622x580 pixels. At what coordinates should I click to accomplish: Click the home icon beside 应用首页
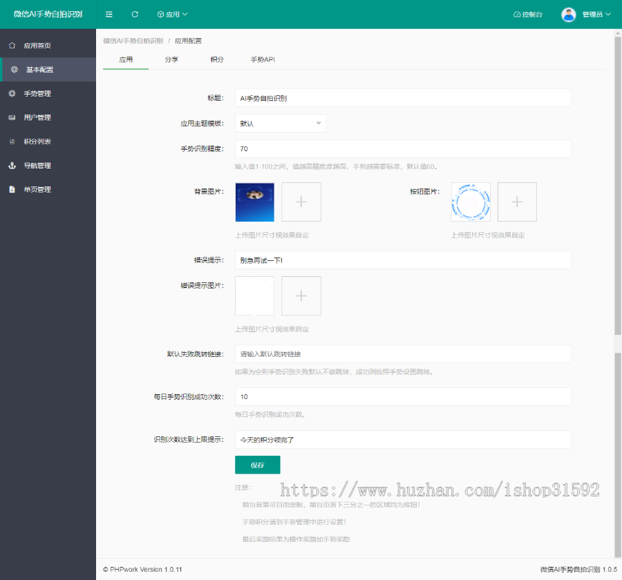[x=12, y=46]
